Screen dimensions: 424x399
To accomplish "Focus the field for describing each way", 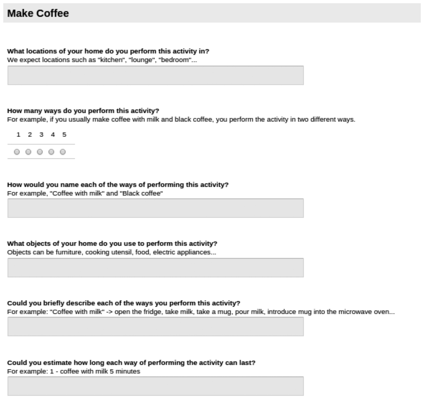I will coord(155,326).
